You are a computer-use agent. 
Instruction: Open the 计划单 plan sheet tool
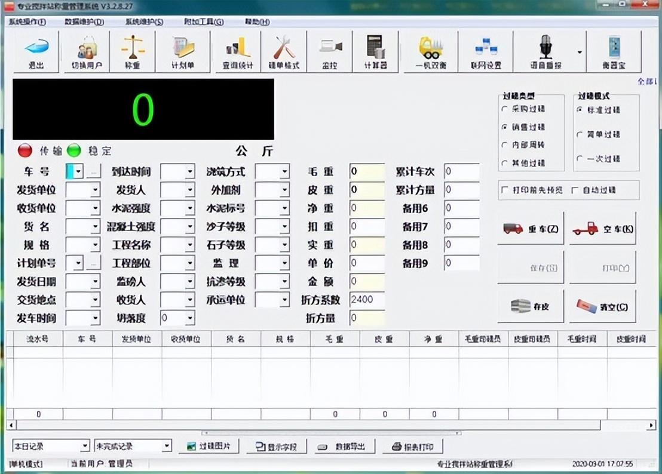coord(183,51)
